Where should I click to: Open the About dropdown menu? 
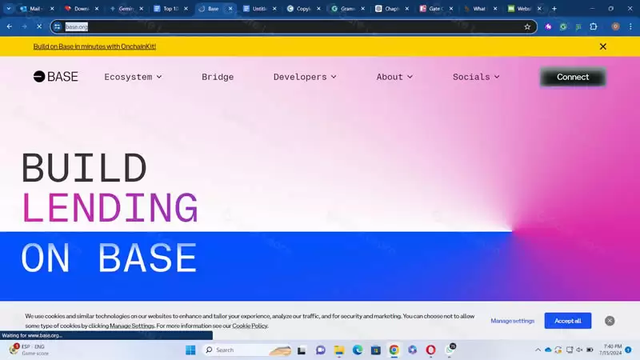coord(394,77)
